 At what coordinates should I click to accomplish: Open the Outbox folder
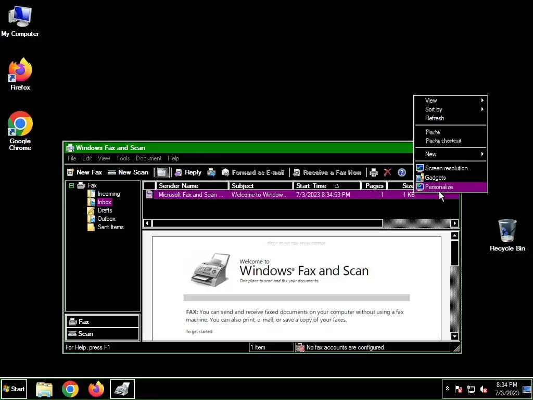(x=106, y=219)
